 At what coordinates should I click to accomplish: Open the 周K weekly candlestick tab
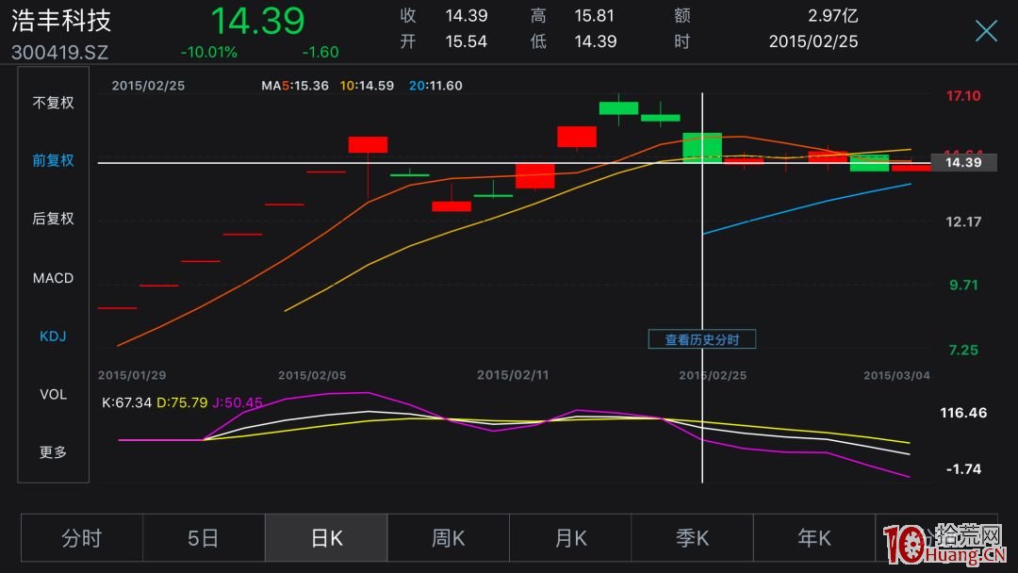click(x=448, y=538)
